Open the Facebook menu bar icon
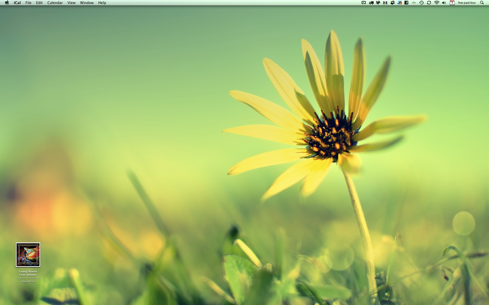 (x=406, y=3)
